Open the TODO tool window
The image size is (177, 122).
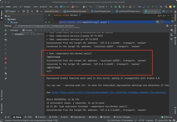tap(28, 117)
